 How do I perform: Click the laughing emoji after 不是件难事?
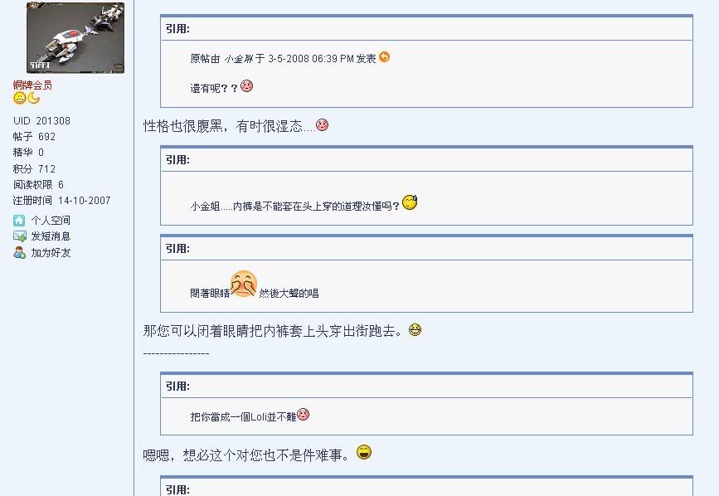(x=364, y=452)
